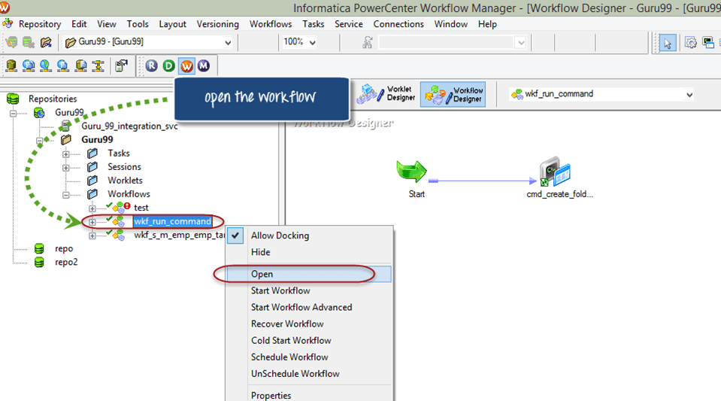Viewport: 721px width, 401px height.
Task: Select wkf_run_command in the tree
Action: click(173, 221)
